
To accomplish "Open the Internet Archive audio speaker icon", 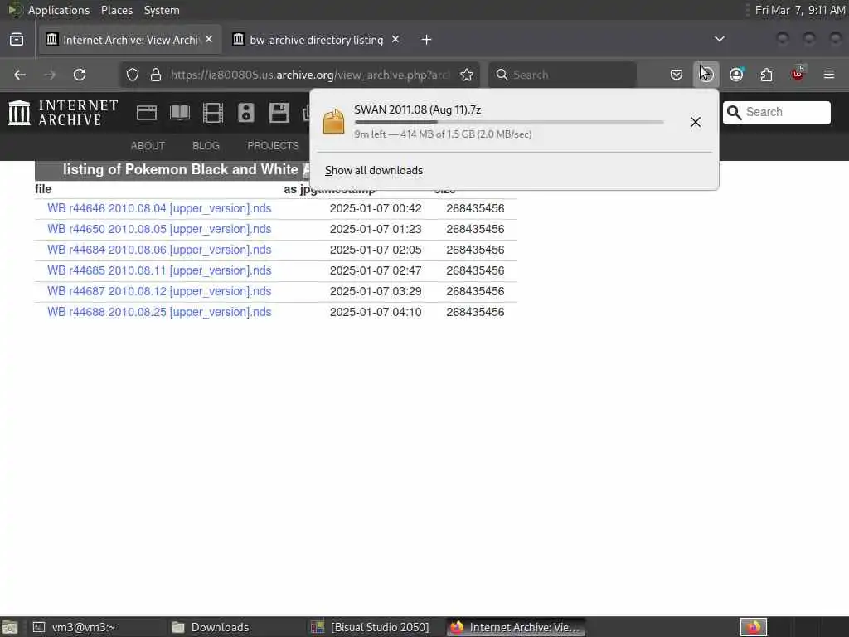I will click(245, 113).
